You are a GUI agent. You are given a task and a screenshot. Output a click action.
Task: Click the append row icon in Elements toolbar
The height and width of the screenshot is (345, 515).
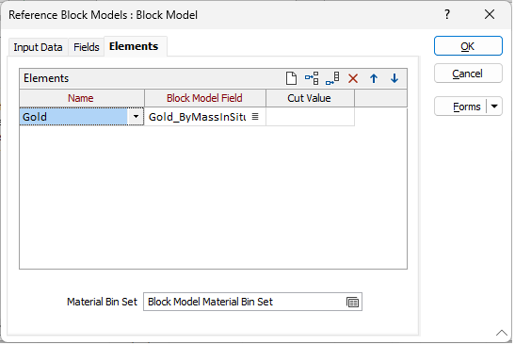(x=332, y=78)
